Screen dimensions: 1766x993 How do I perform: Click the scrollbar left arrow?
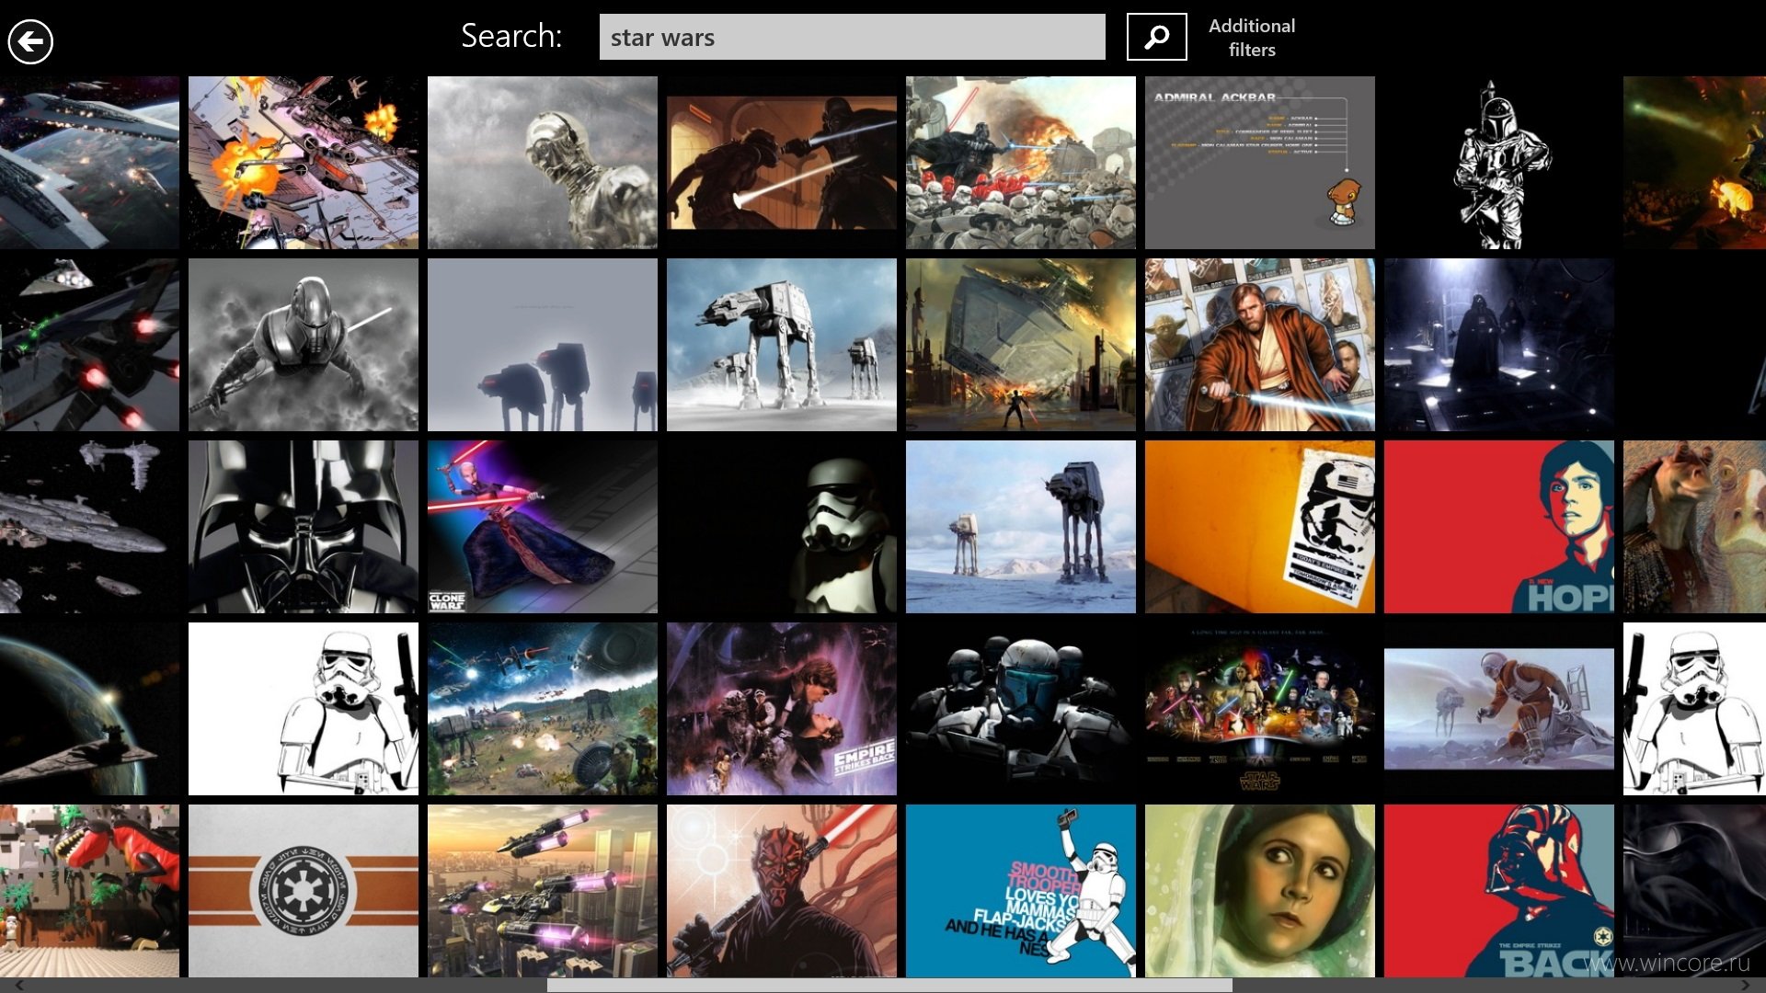point(17,985)
